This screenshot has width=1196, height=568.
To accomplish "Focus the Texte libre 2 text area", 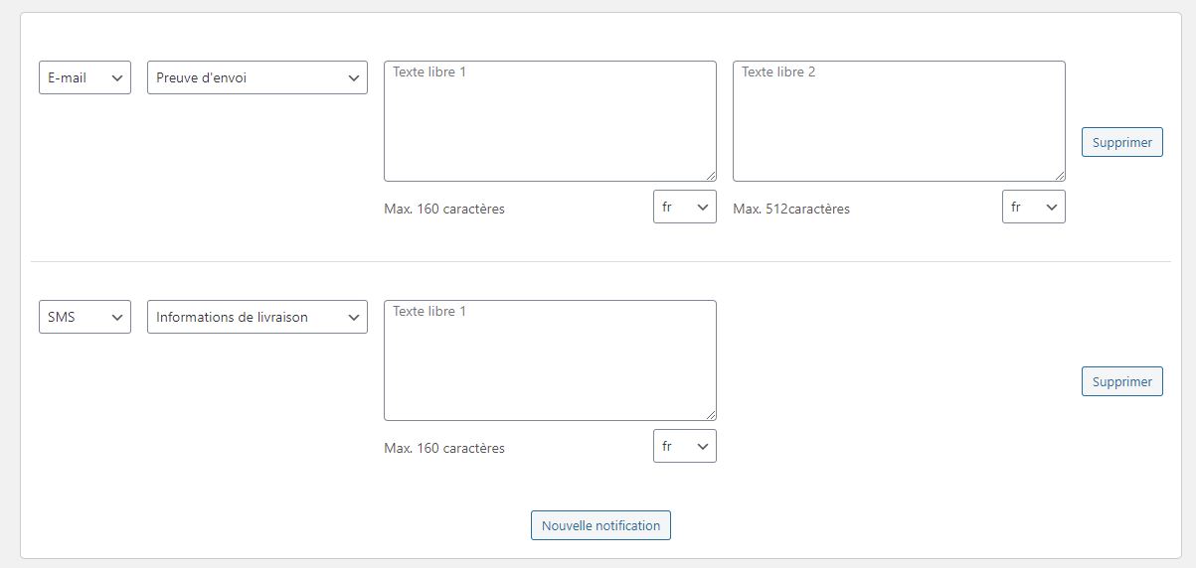I will (x=899, y=121).
